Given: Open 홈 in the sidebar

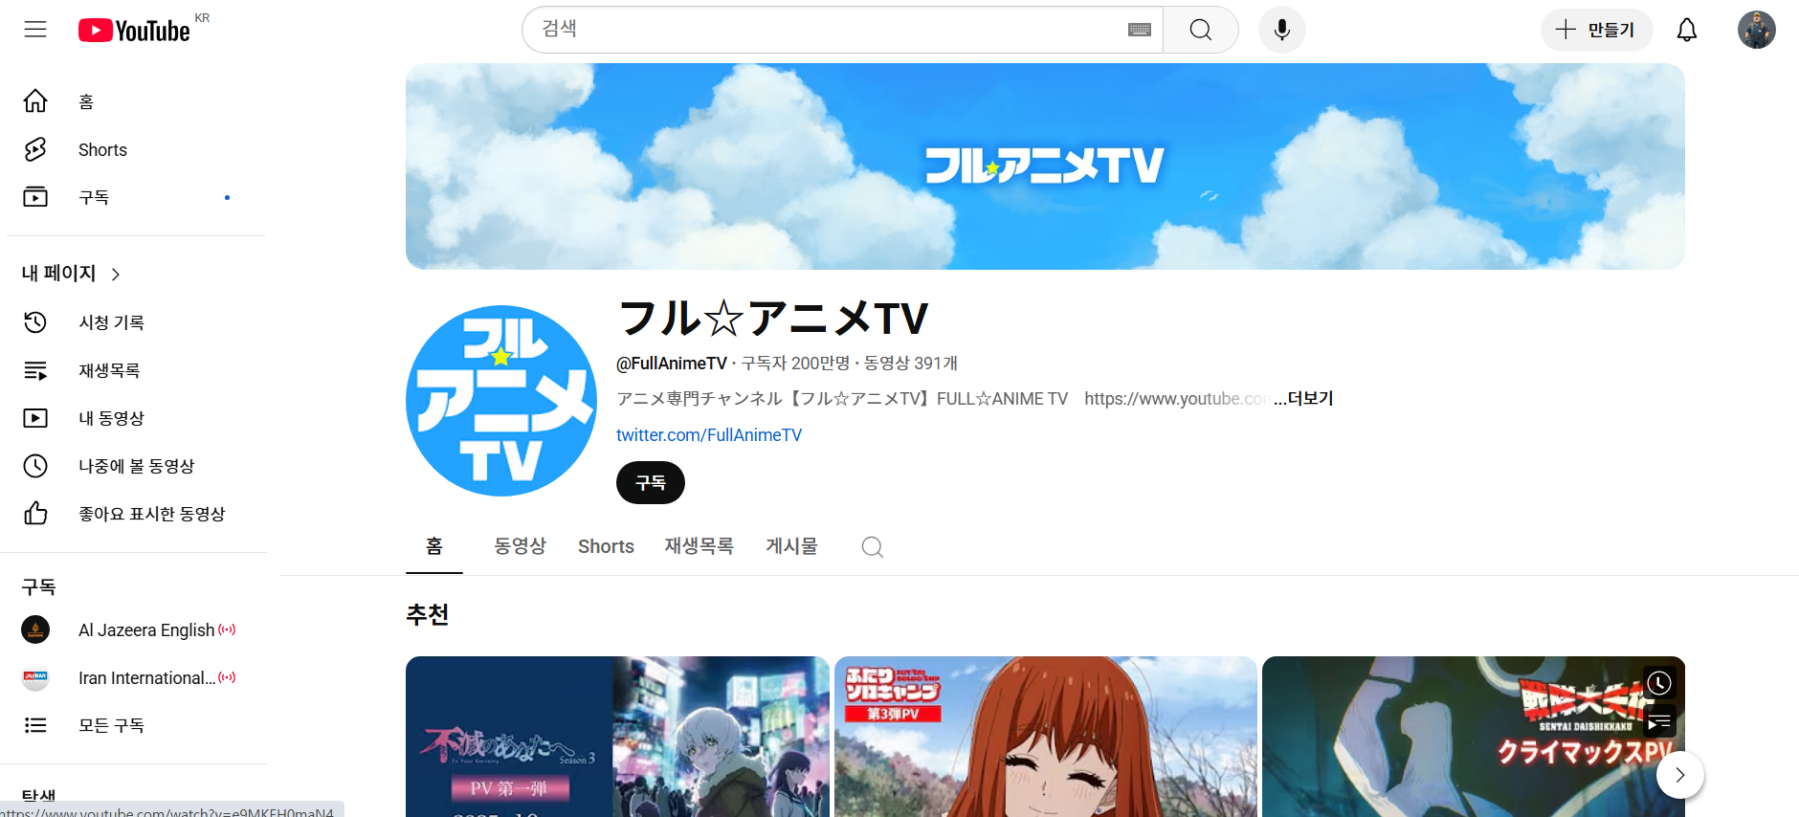Looking at the screenshot, I should coord(136,101).
